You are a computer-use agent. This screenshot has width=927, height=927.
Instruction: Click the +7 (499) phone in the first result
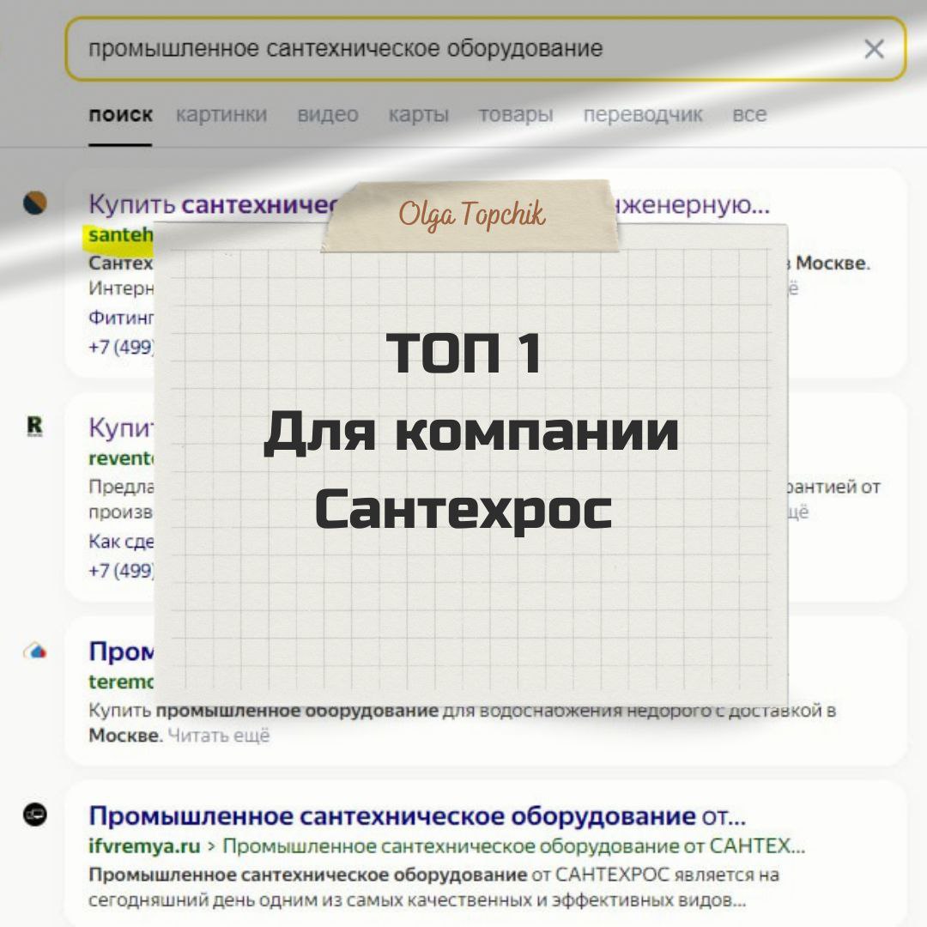click(x=121, y=347)
